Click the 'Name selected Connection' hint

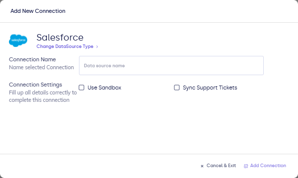click(41, 67)
